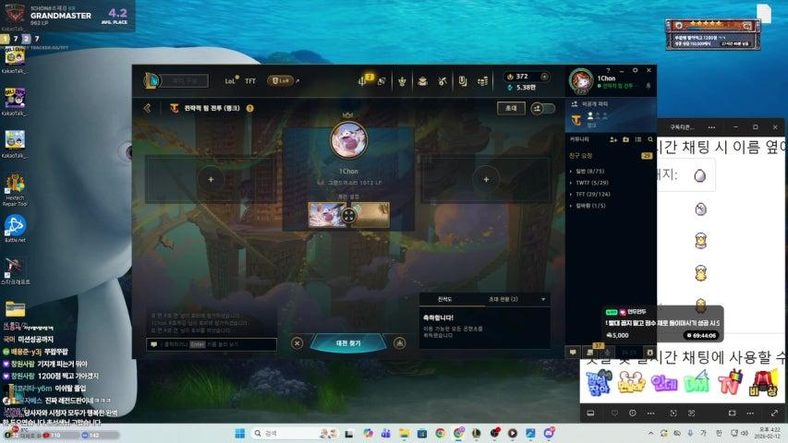788x443 pixels.
Task: Switch to the TFT tab
Action: tap(250, 80)
